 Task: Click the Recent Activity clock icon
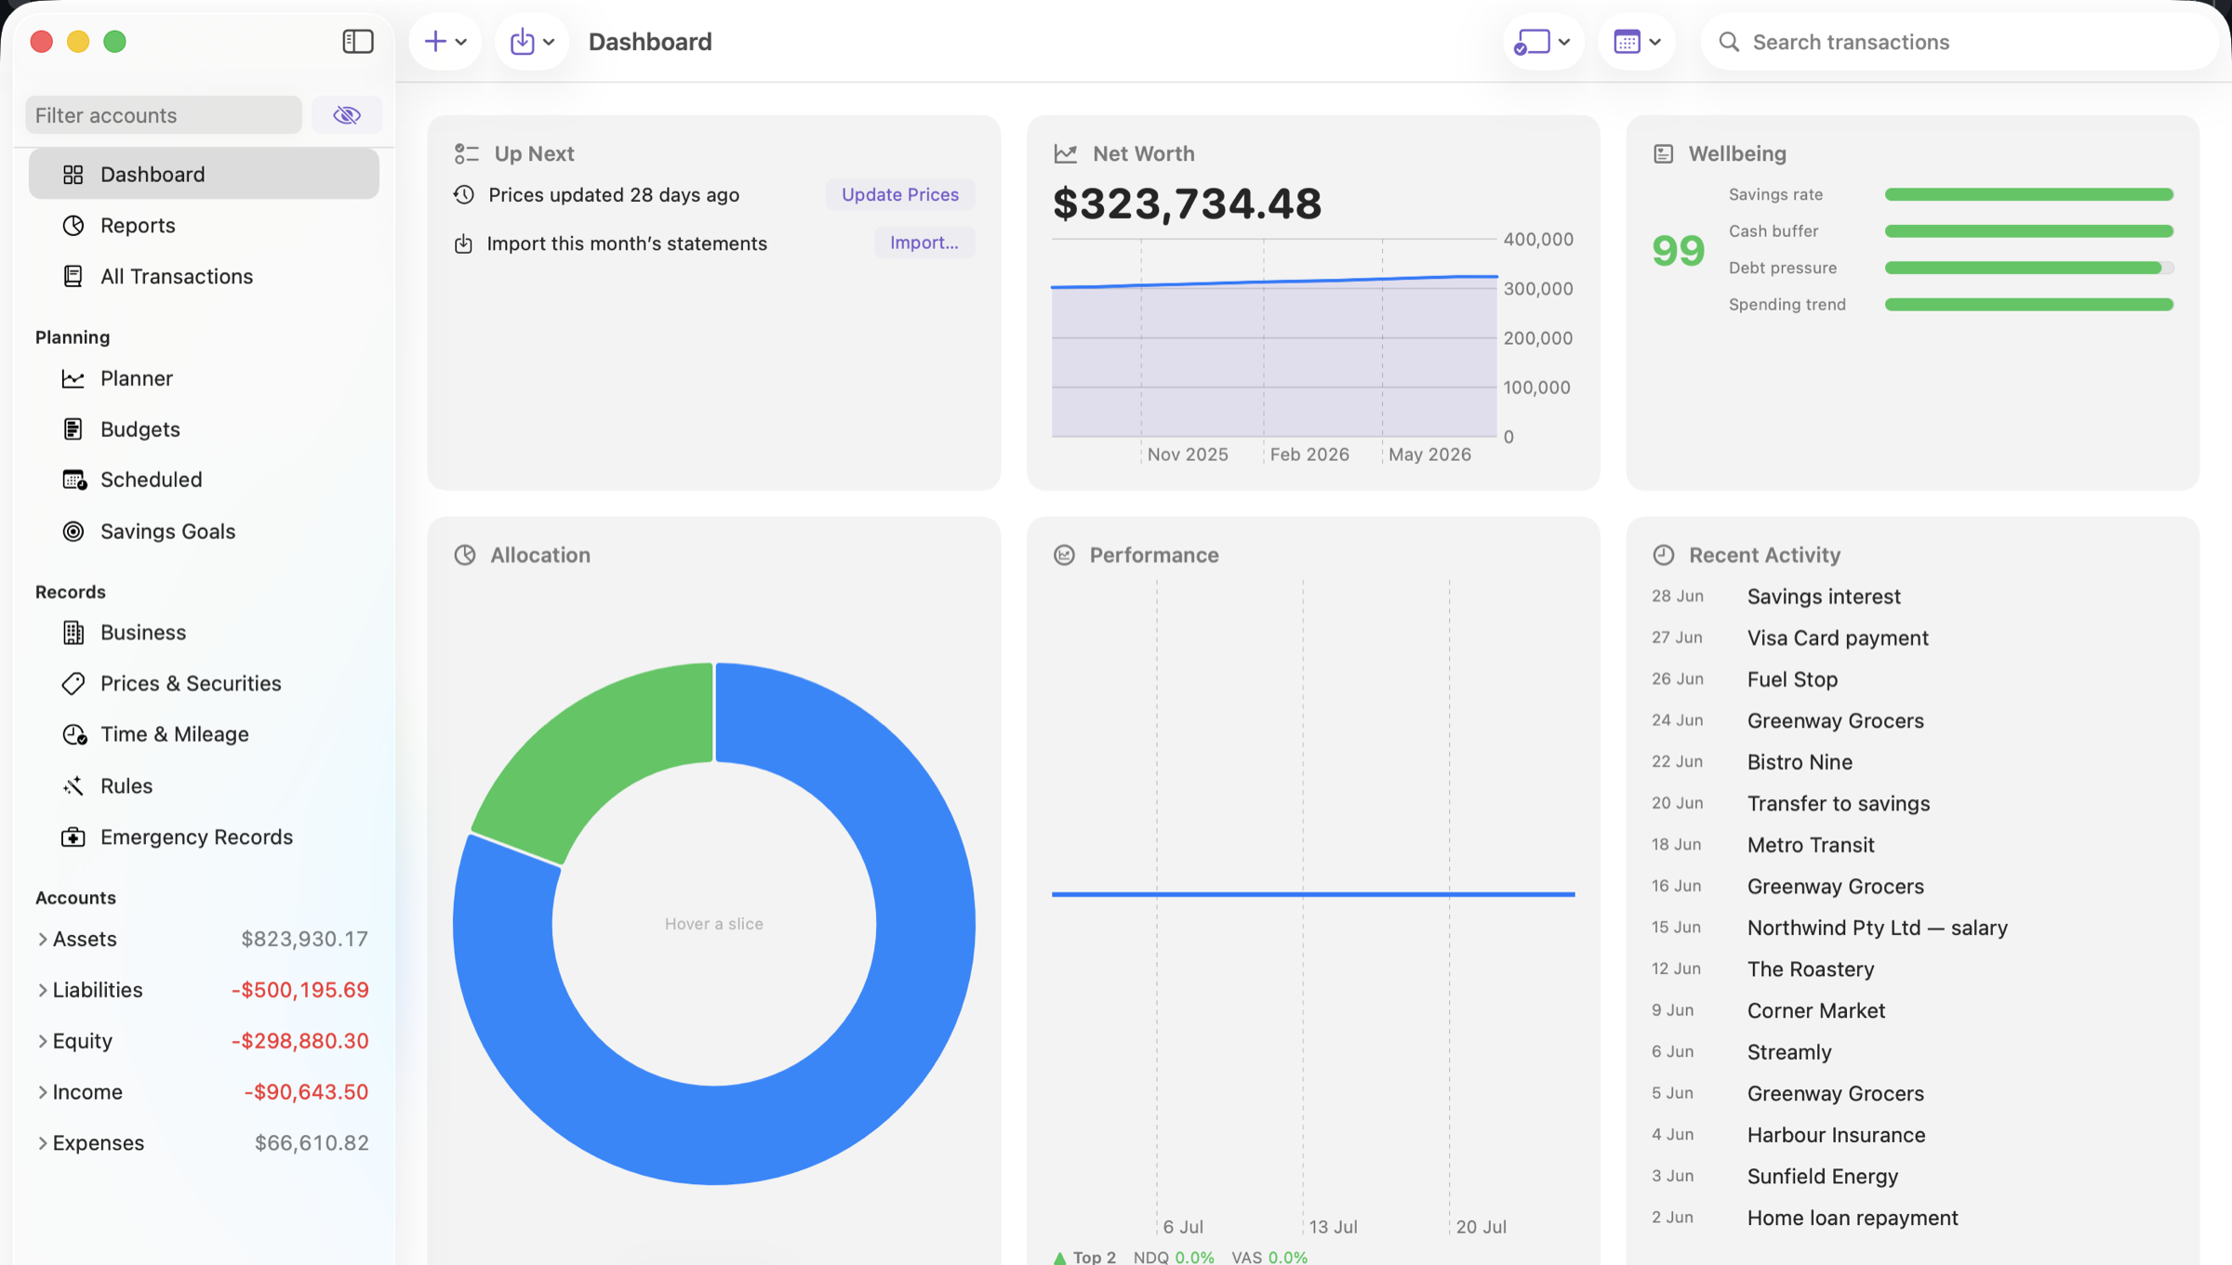(1664, 555)
